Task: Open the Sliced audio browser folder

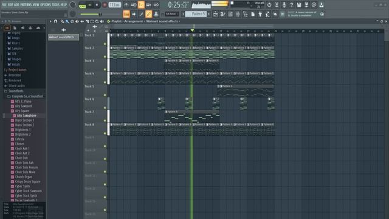Action: (x=16, y=86)
